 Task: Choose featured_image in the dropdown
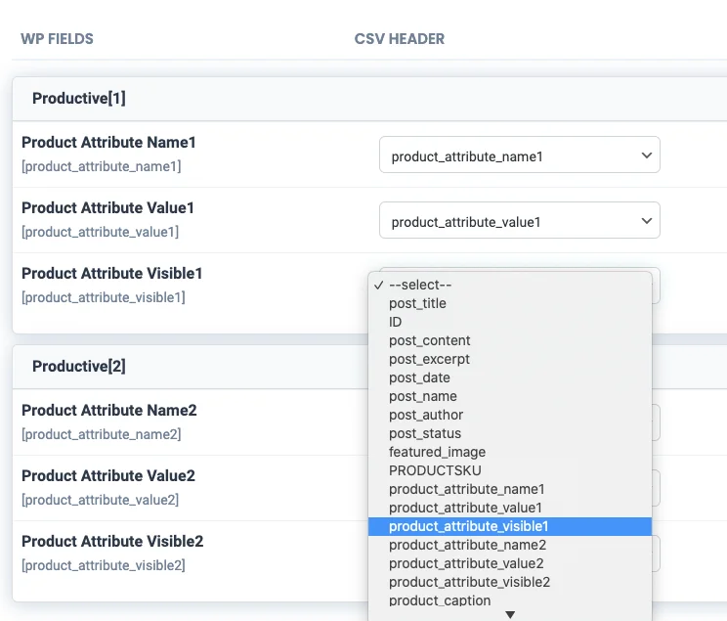(437, 452)
